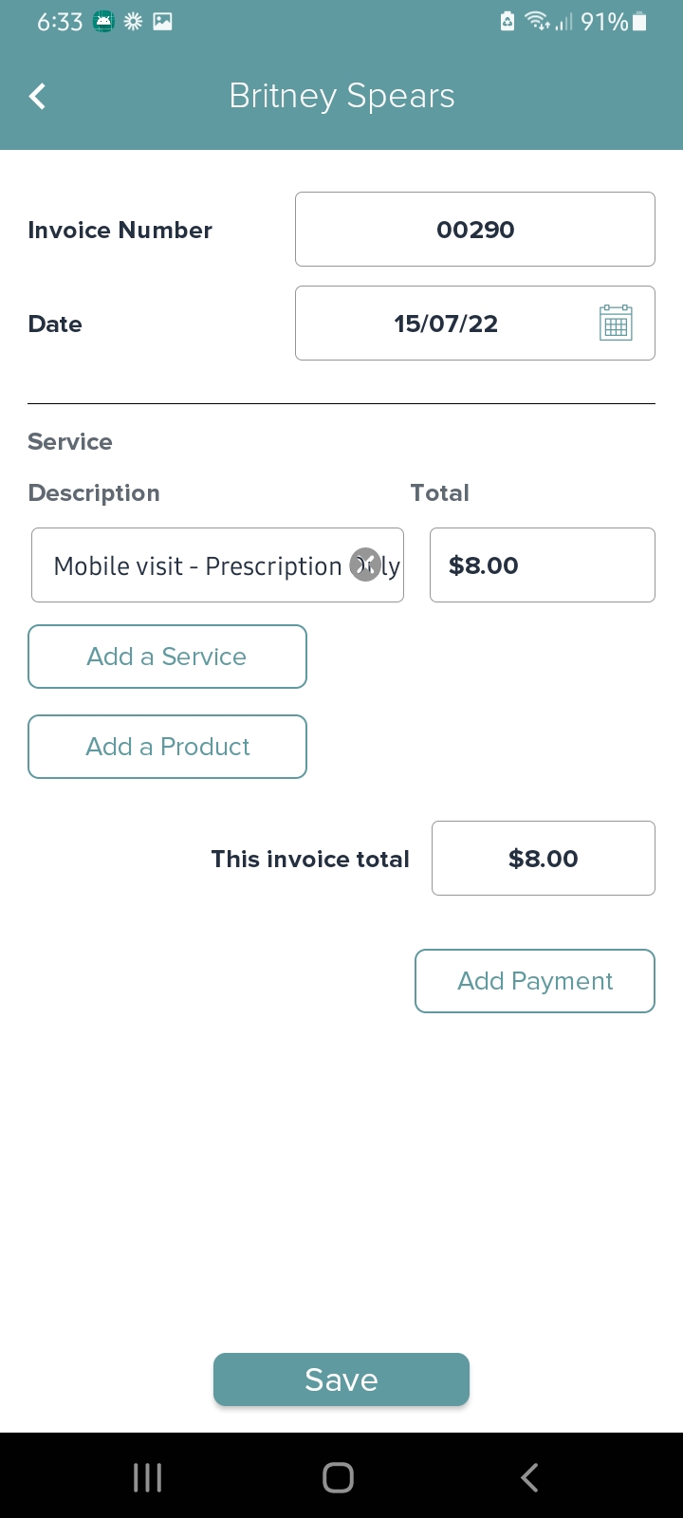
Task: Tap the Britney Spears header title
Action: click(x=341, y=96)
